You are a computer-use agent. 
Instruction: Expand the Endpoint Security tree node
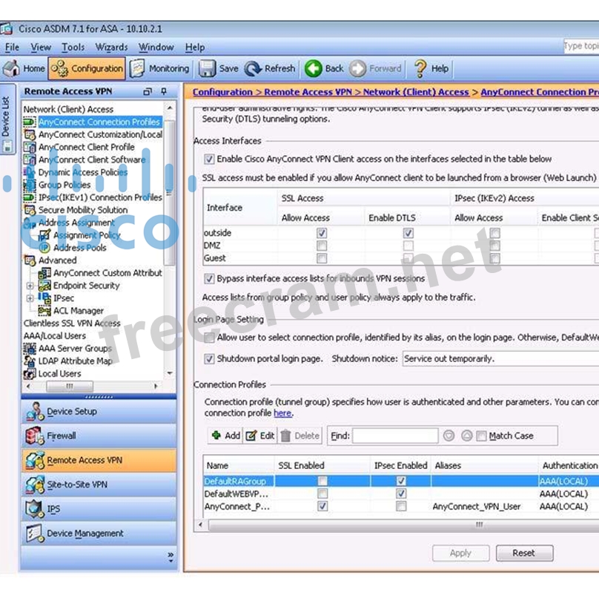(x=30, y=286)
